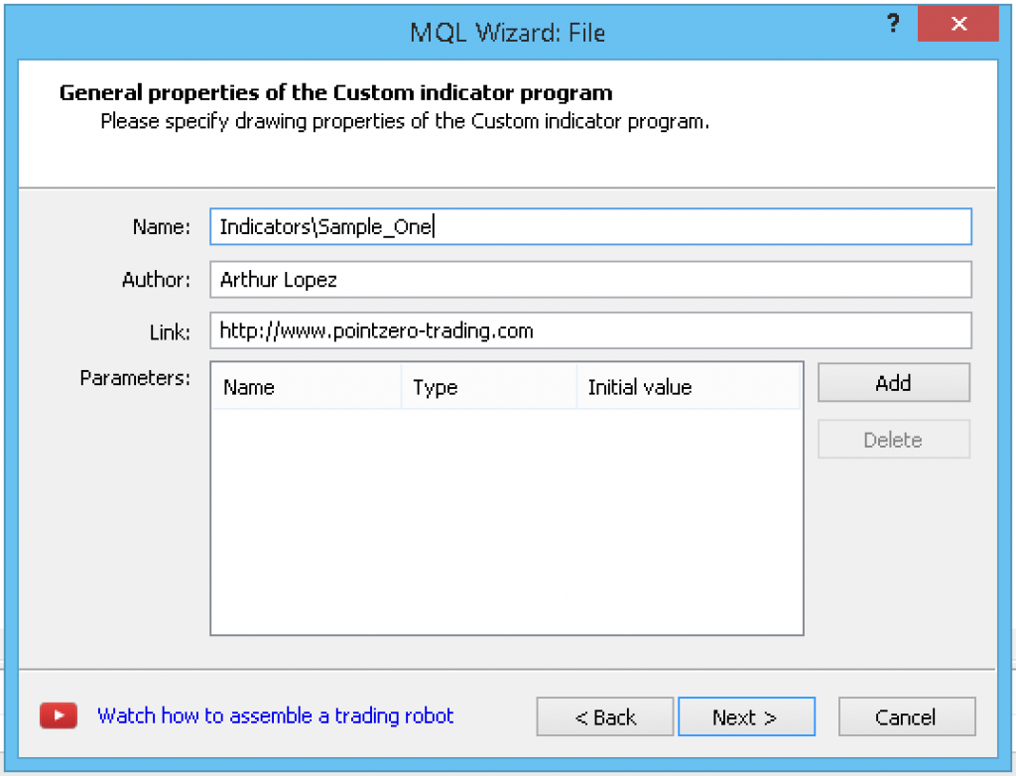This screenshot has height=776, width=1016.
Task: Click inside the Name input field
Action: 589,226
